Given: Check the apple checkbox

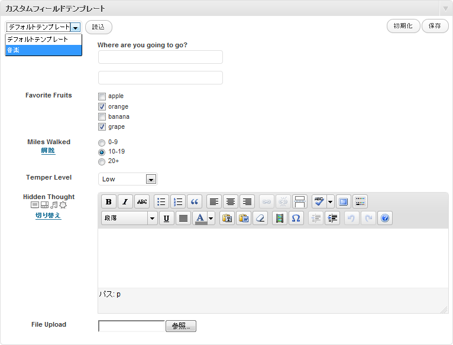Looking at the screenshot, I should click(x=102, y=96).
